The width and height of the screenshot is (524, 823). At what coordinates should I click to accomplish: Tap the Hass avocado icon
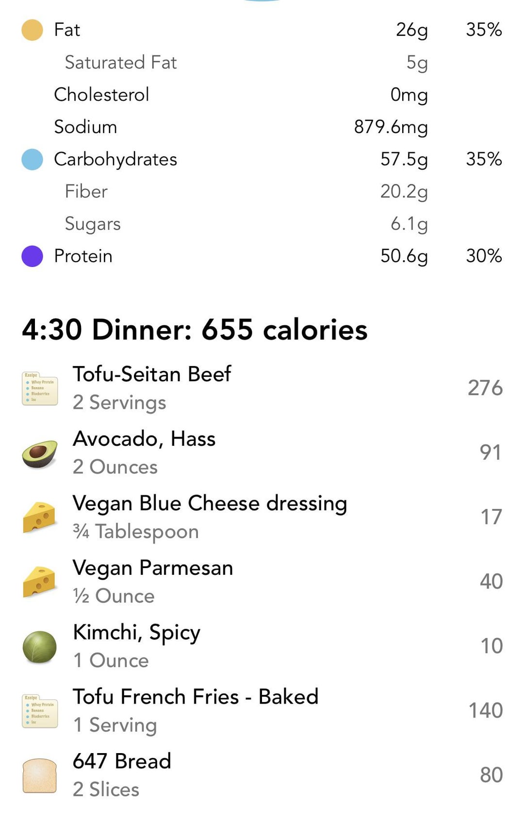pyautogui.click(x=40, y=453)
